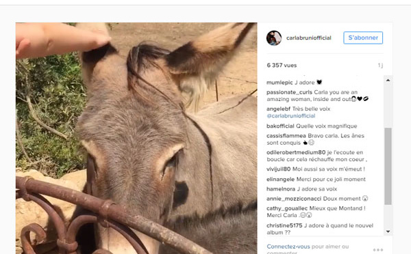Open commenter mumlepic's profile
This screenshot has width=411, height=254.
pos(279,83)
